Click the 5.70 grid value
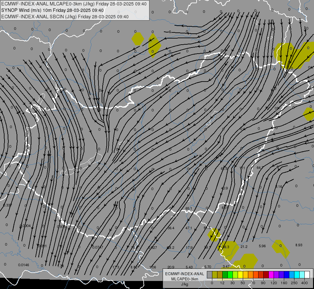 click(208, 267)
